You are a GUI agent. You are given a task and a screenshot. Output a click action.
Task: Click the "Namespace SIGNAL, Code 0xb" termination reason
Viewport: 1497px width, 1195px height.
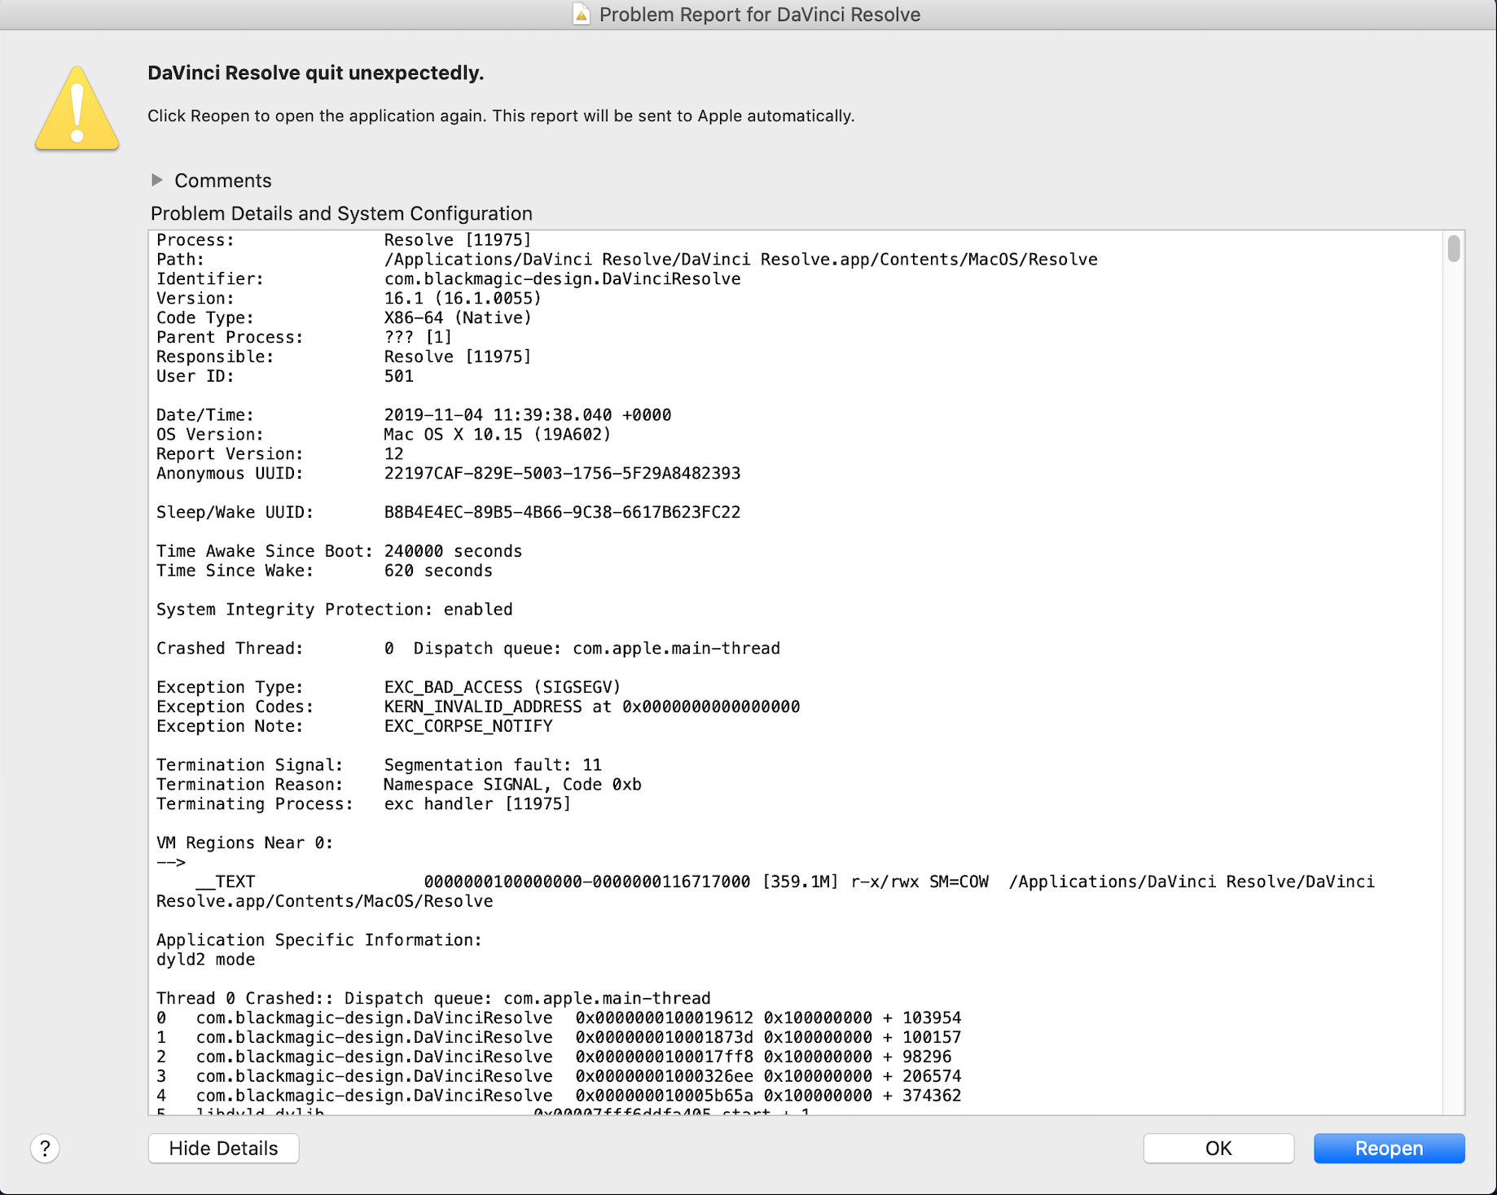click(x=512, y=785)
